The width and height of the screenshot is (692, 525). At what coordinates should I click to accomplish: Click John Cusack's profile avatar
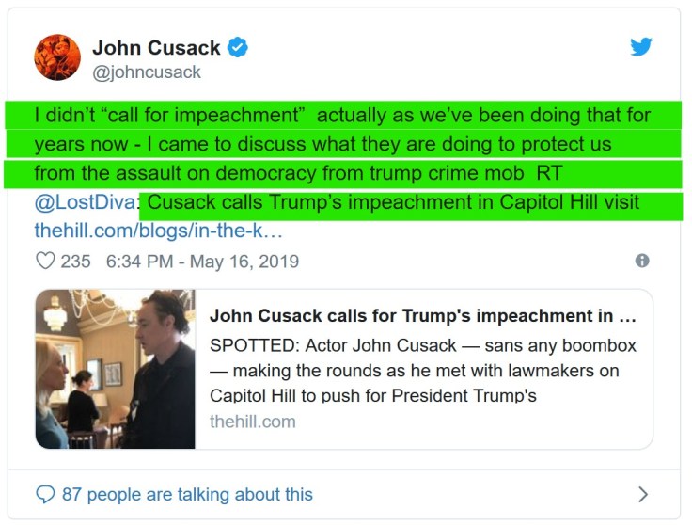(57, 56)
